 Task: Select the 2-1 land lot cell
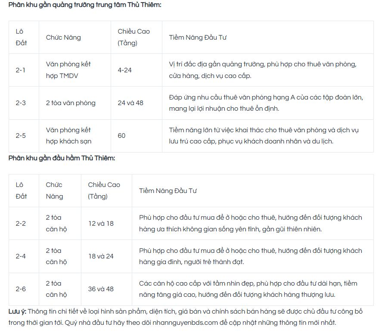tap(24, 70)
